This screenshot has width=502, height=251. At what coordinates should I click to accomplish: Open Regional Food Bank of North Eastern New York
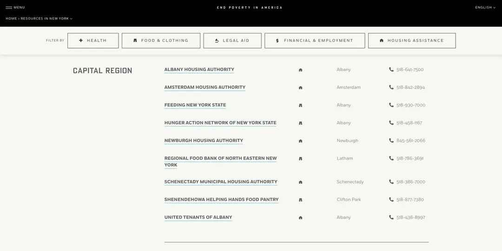coord(221,161)
